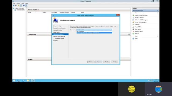Click the yellow participant avatar
Viewport: 172px width, 96px height.
coord(132,89)
